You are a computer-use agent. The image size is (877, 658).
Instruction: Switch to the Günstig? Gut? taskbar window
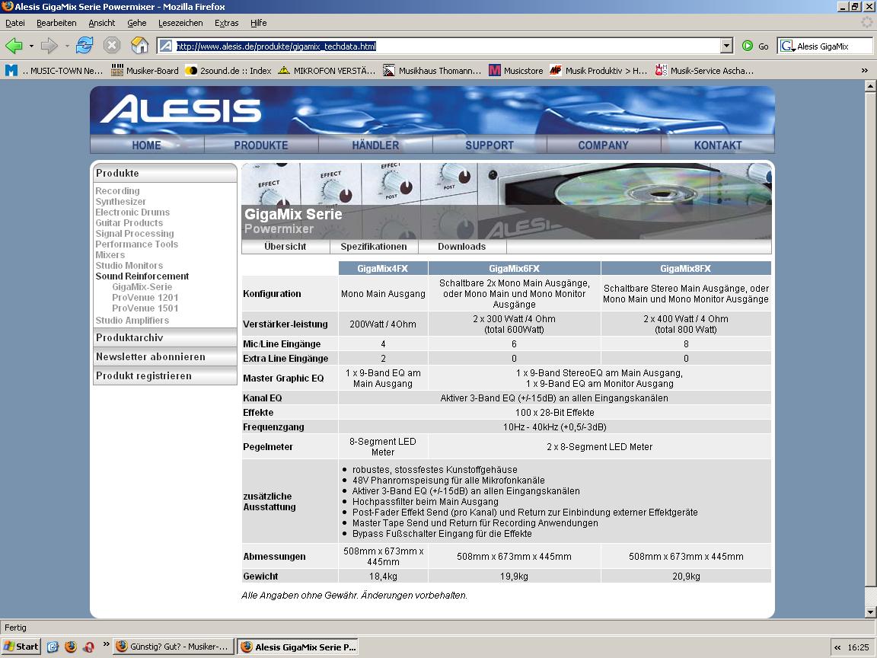(173, 647)
